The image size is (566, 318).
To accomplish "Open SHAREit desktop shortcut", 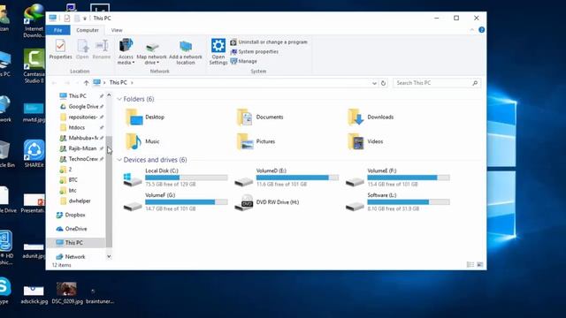I will click(x=34, y=154).
